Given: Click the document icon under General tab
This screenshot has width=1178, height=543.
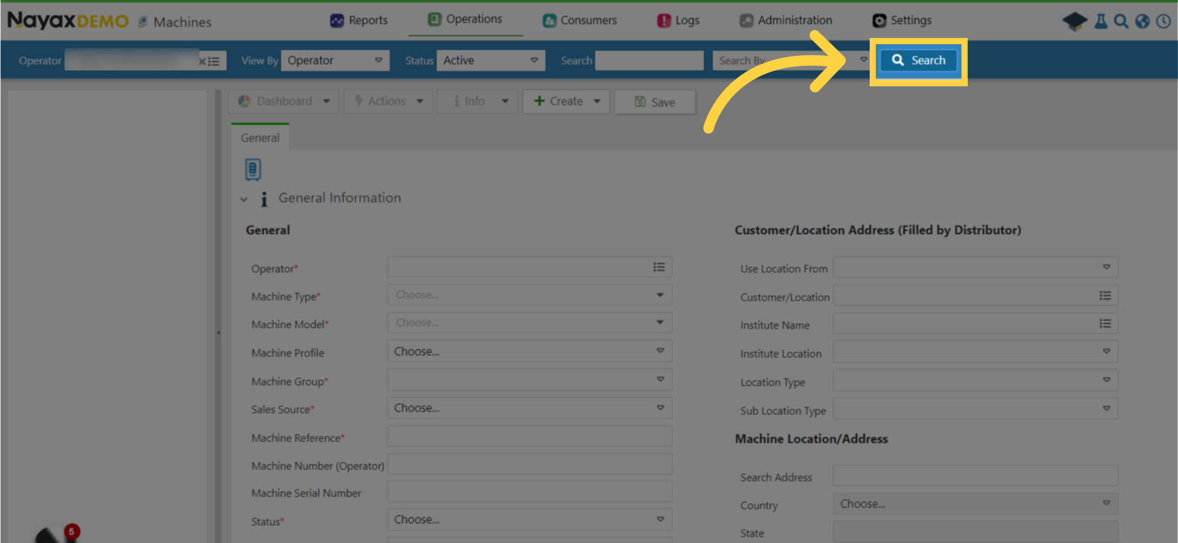Looking at the screenshot, I should click(253, 170).
